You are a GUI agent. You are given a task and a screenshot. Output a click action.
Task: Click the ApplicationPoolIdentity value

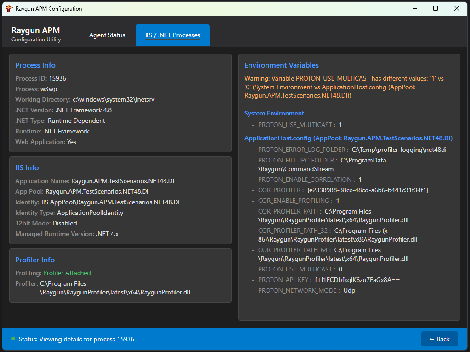[x=90, y=213]
